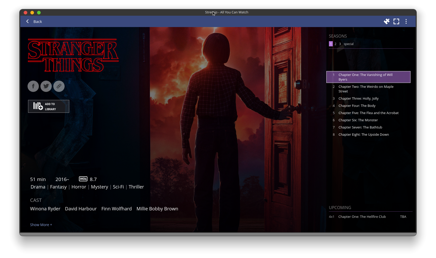Click the Sci-Fi genre link
Viewport: 436px width, 258px height.
[x=118, y=187]
